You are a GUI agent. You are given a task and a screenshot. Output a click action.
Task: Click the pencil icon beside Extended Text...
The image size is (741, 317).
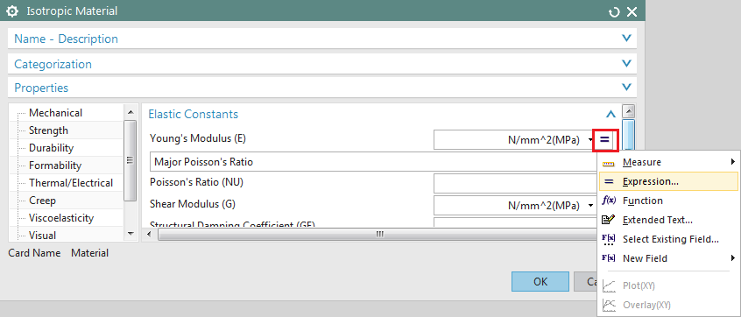pos(609,220)
